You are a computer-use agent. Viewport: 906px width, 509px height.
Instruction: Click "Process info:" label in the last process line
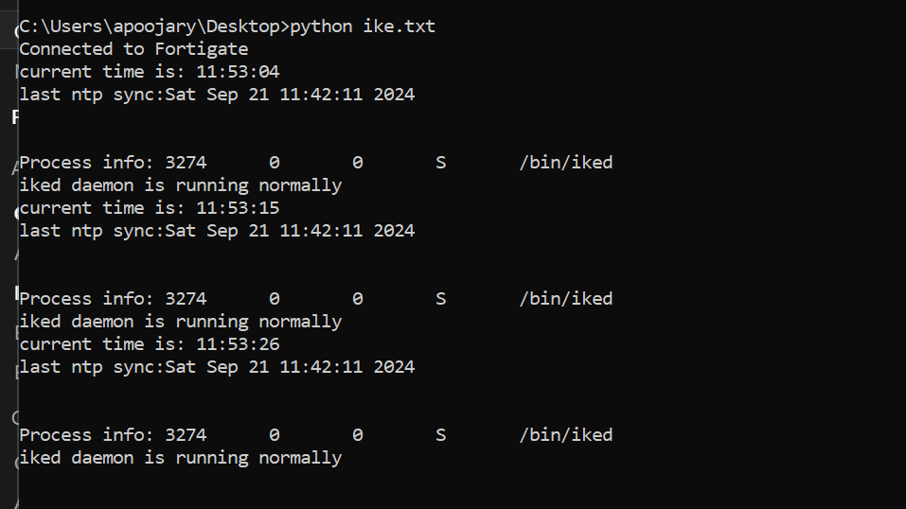point(87,435)
